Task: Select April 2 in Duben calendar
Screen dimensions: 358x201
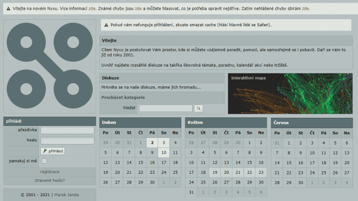Action: click(x=152, y=143)
